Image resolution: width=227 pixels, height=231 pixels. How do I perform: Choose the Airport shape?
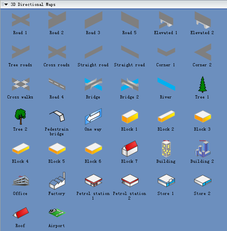click(x=57, y=213)
